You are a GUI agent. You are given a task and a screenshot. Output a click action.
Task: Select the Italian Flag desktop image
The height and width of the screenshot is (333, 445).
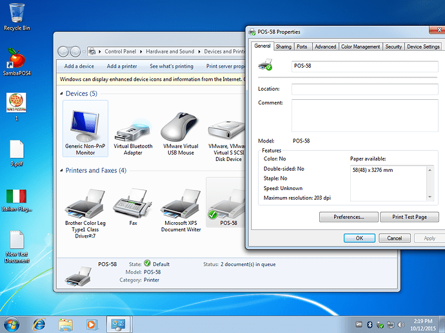pyautogui.click(x=17, y=200)
